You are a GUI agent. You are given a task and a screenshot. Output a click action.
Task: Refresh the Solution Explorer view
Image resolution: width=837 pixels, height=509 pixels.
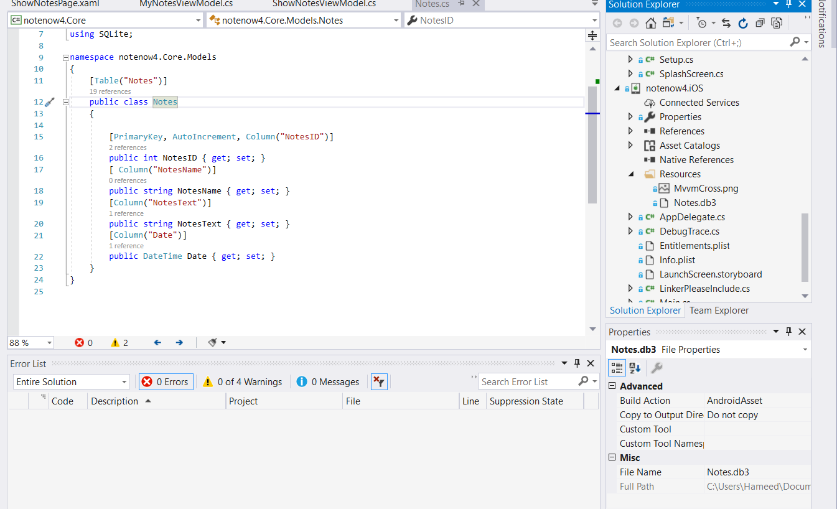742,23
